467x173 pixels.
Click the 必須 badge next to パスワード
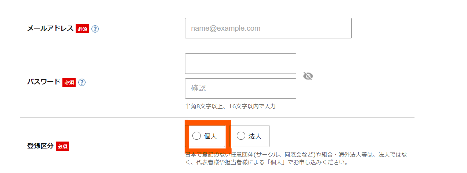[x=69, y=83]
